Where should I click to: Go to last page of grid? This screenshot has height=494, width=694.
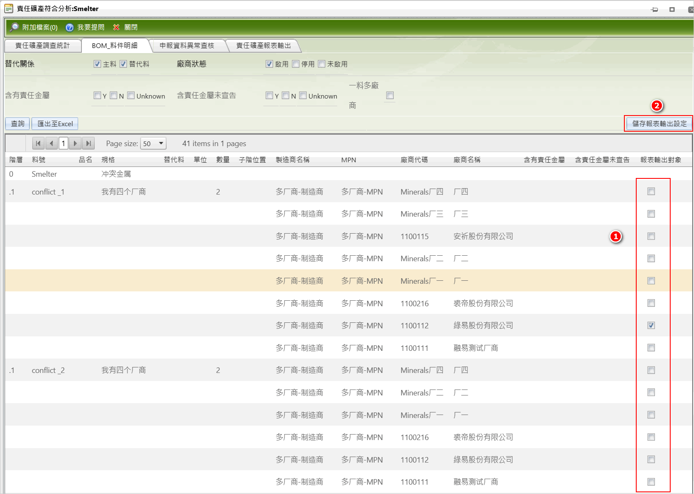88,144
